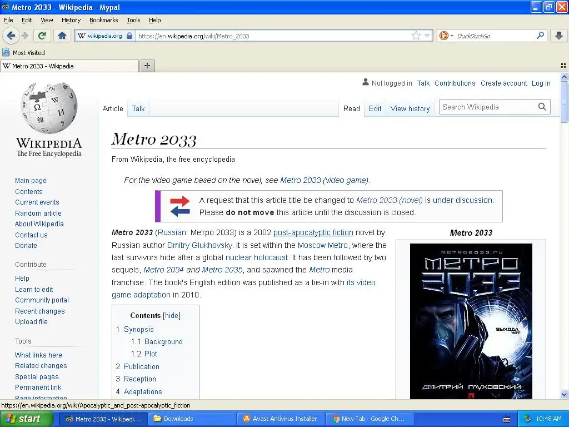Open the Edit tab of the article
This screenshot has width=569, height=427.
click(375, 108)
